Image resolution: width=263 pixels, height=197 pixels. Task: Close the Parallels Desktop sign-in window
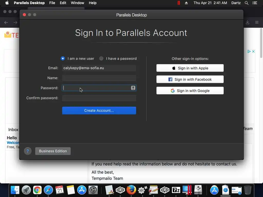coord(24,15)
